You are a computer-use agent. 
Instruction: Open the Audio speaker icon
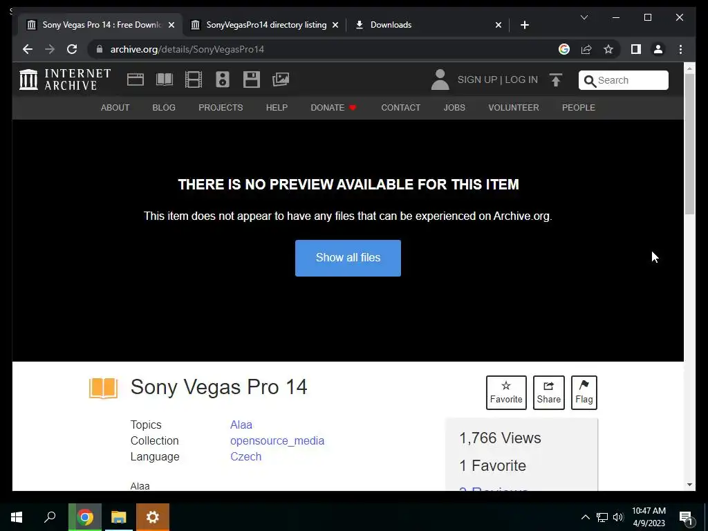pos(223,80)
